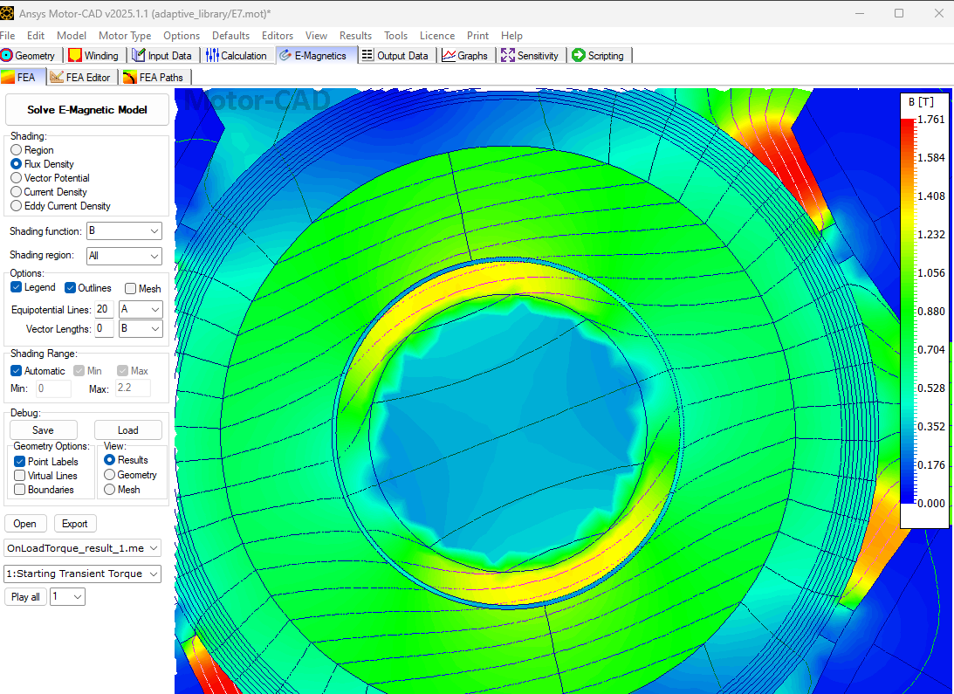Click the Load debug button
This screenshot has height=694, width=954.
127,429
